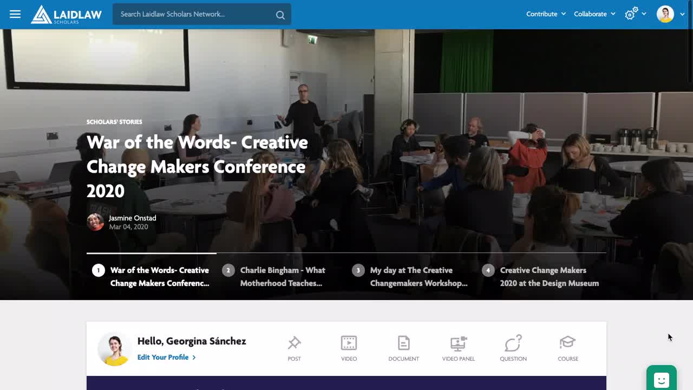Open the hamburger navigation menu
693x390 pixels.
(15, 14)
